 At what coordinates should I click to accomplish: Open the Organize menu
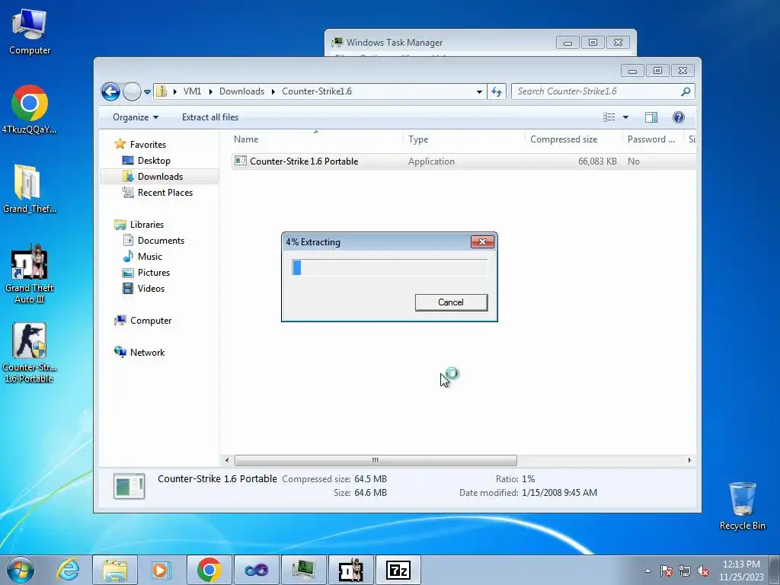click(136, 117)
